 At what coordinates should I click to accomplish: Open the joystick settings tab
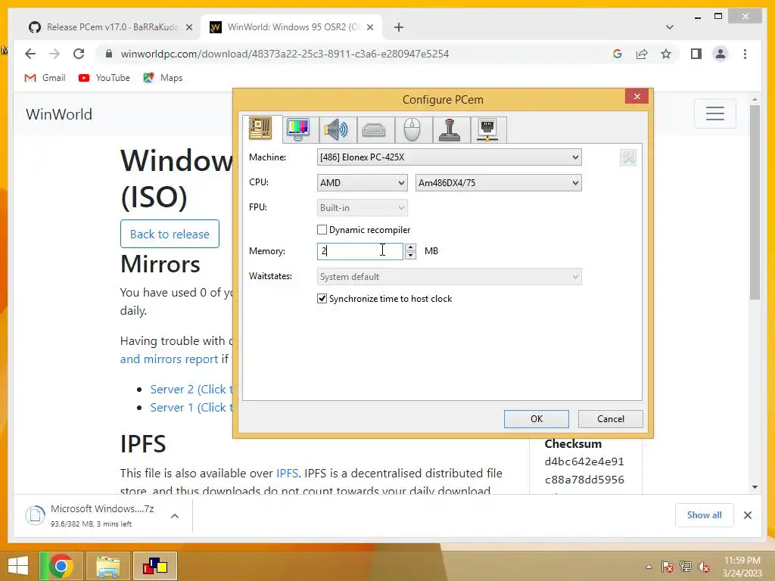(x=450, y=130)
